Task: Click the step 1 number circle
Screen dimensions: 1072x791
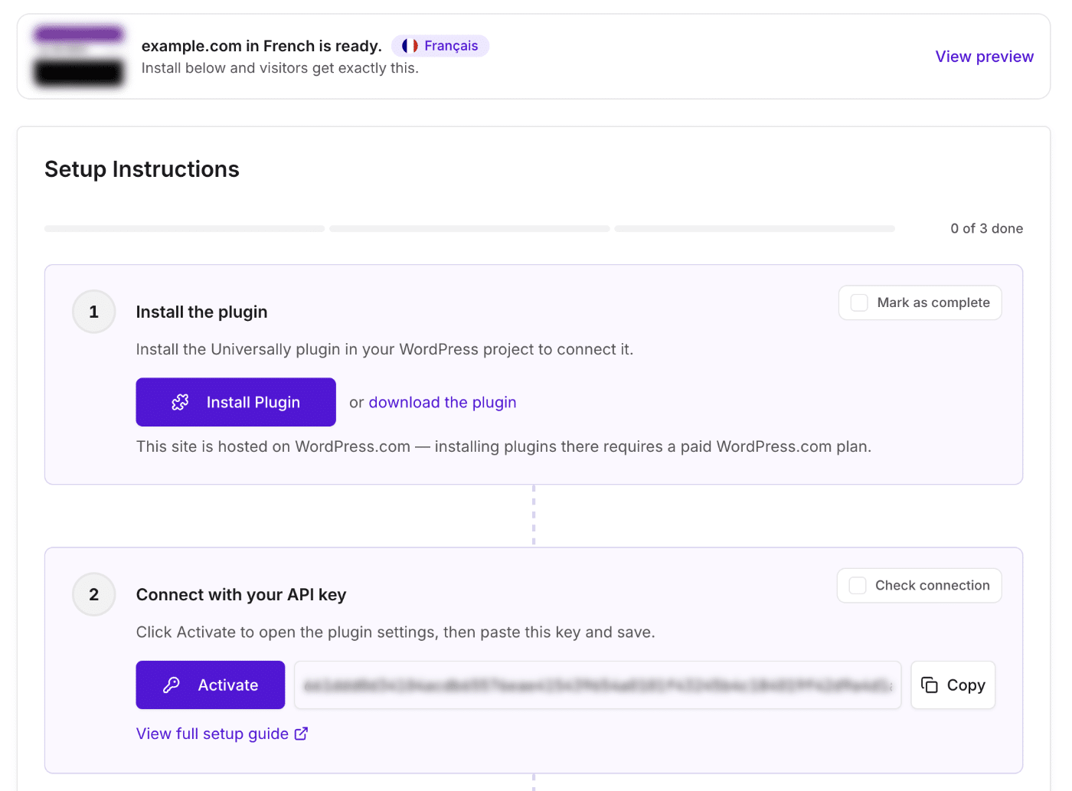Action: (94, 312)
